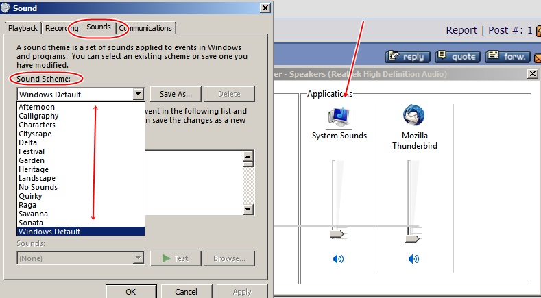
Task: Click the Apply button
Action: pos(242,292)
